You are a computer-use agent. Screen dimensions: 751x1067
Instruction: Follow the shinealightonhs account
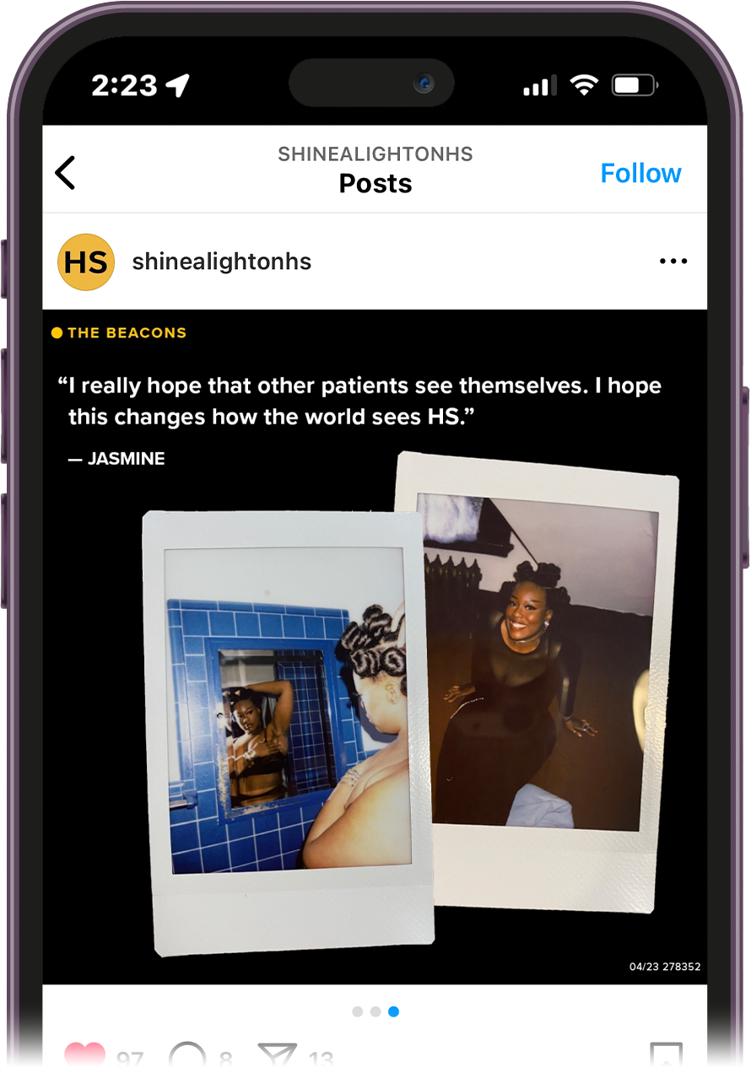pos(640,173)
